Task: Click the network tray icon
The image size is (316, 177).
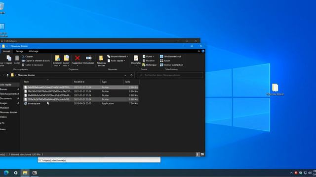Action: coord(305,173)
